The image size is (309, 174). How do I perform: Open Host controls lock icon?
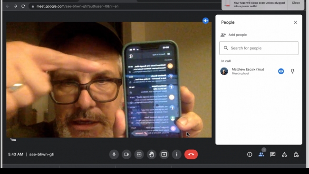coord(296,155)
